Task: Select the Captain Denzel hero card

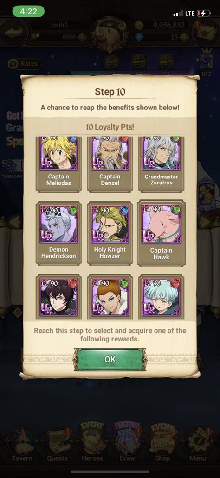Action: point(110,164)
